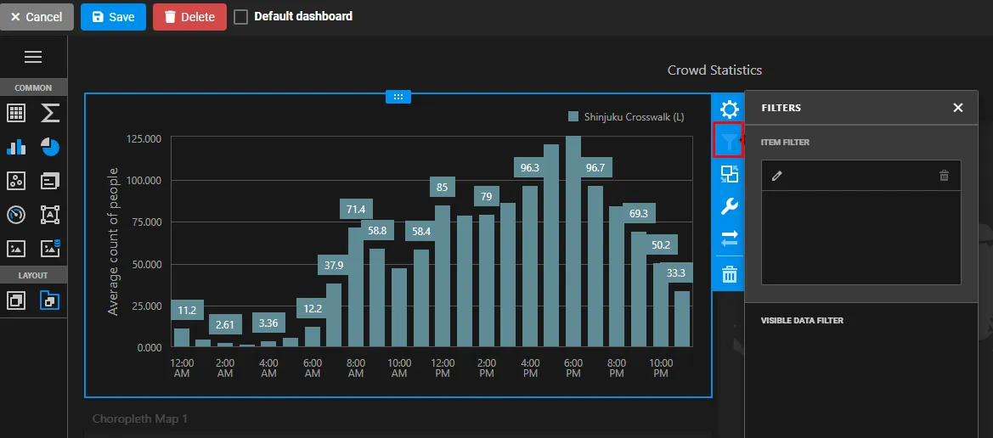Click the 79 bar value label

tap(487, 196)
